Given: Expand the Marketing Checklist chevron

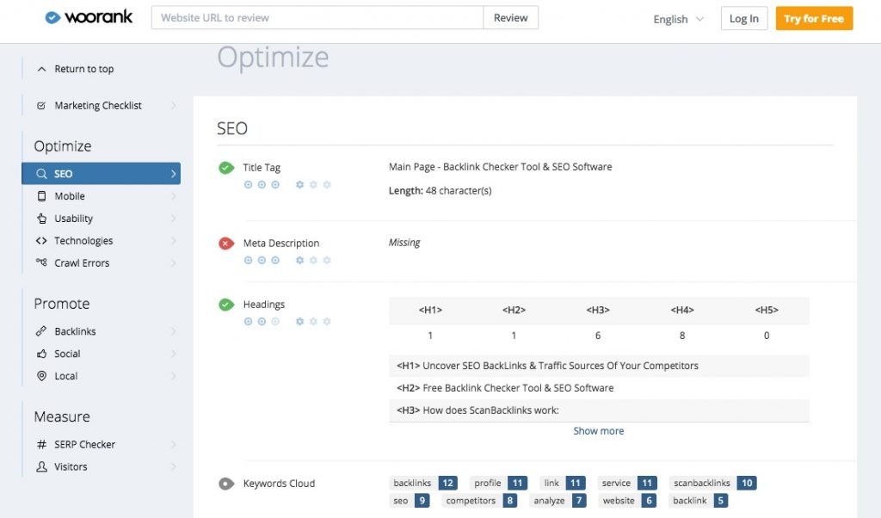Looking at the screenshot, I should coord(173,106).
